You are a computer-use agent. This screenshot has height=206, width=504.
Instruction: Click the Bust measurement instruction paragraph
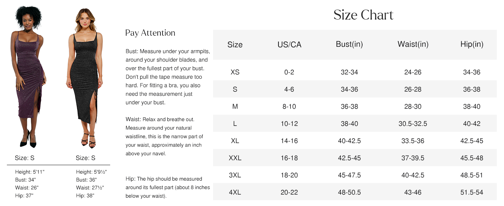(x=168, y=77)
